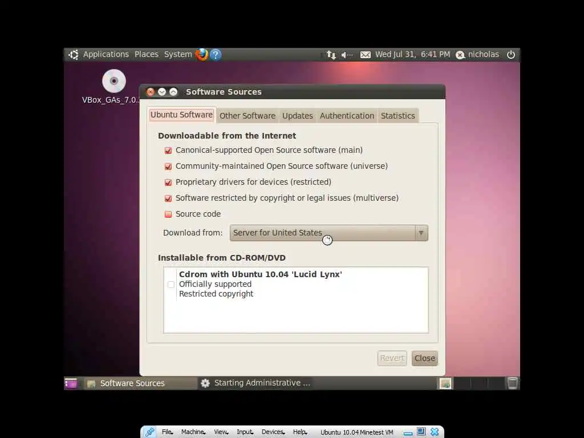Viewport: 584px width, 438px height.
Task: Open the nicholas user menu
Action: click(483, 54)
